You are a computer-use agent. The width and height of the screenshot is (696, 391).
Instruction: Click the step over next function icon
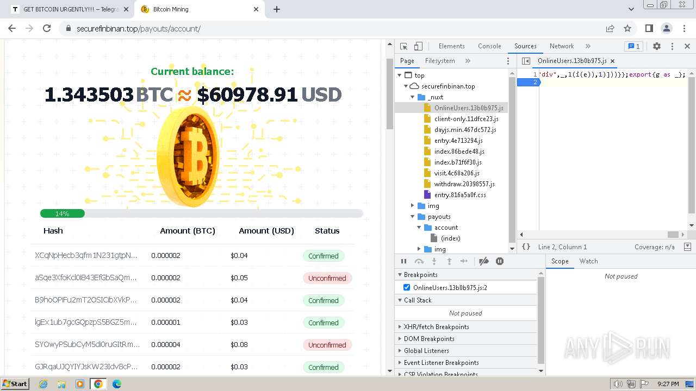click(x=419, y=261)
